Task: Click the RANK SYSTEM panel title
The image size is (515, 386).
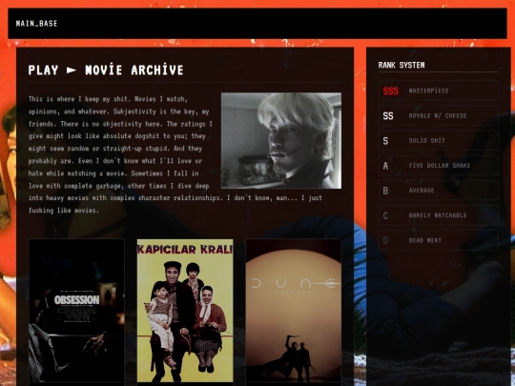Action: (x=402, y=65)
